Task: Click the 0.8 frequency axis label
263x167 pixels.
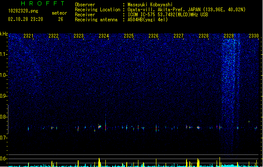Action: click(x=4, y=117)
